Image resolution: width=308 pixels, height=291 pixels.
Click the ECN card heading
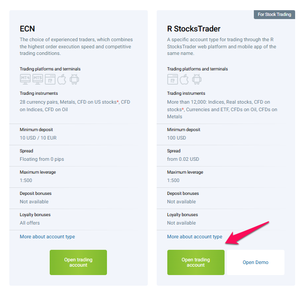pos(27,29)
